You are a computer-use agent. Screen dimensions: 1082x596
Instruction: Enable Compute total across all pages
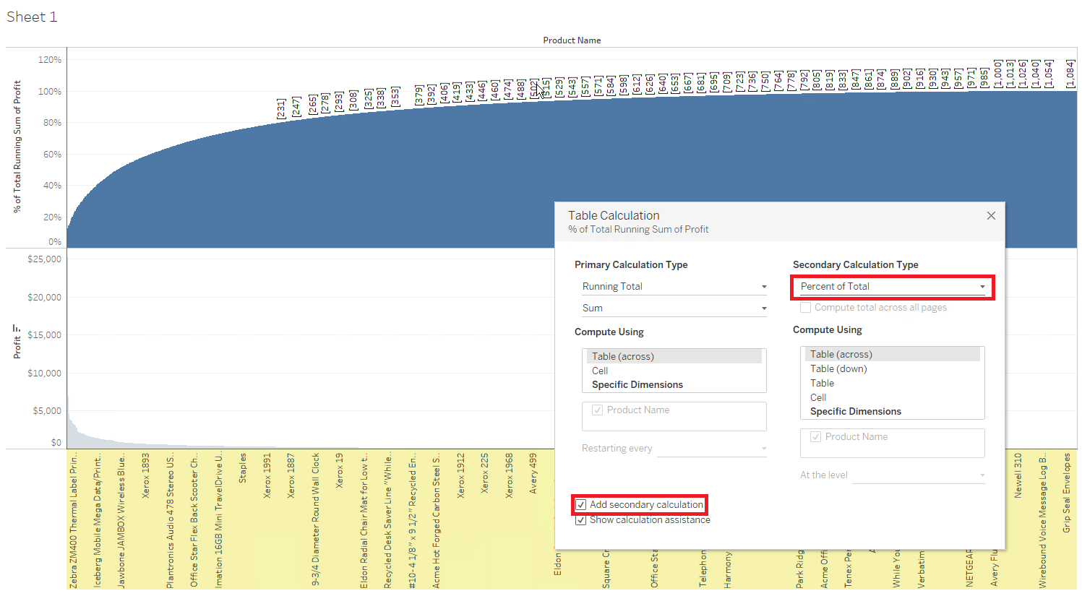806,308
